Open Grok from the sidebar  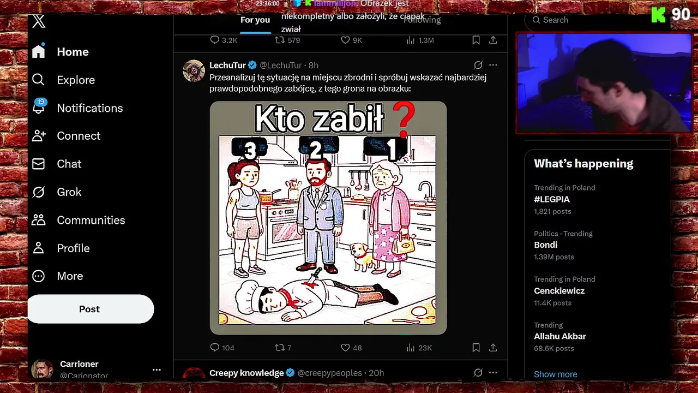(x=57, y=192)
